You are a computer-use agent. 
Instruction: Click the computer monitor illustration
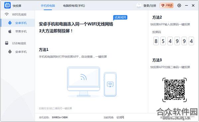[84, 82]
